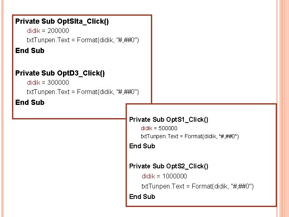Select the Format line below didik = 300000
This screenshot has height=217, width=289.
[x=83, y=92]
